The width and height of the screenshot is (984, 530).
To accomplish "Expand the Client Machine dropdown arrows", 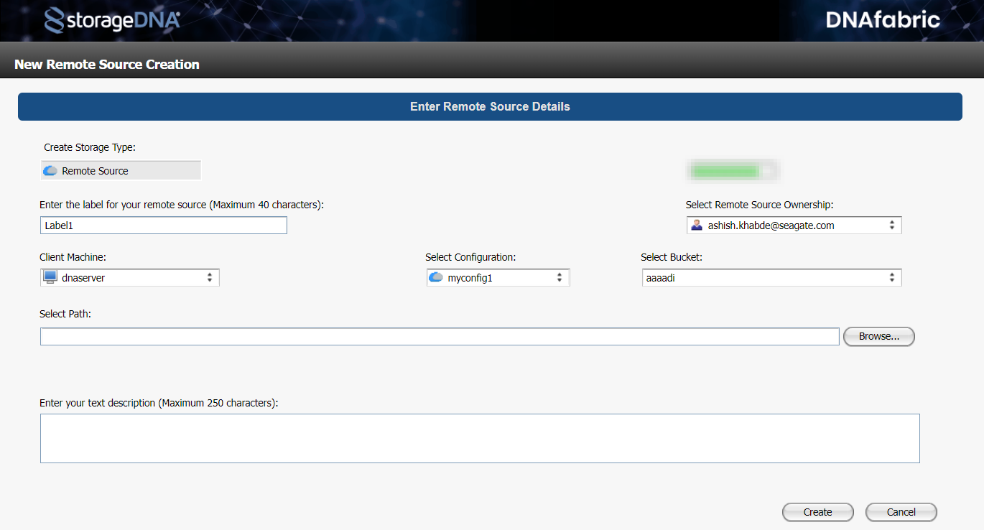I will [x=210, y=277].
